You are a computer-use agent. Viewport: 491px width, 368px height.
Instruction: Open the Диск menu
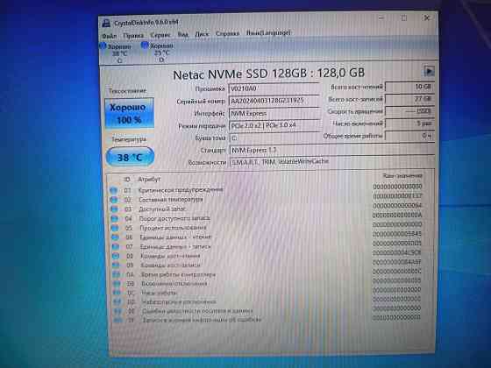[202, 34]
